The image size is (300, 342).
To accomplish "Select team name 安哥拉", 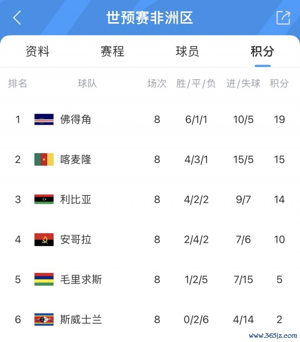I will pos(75,239).
